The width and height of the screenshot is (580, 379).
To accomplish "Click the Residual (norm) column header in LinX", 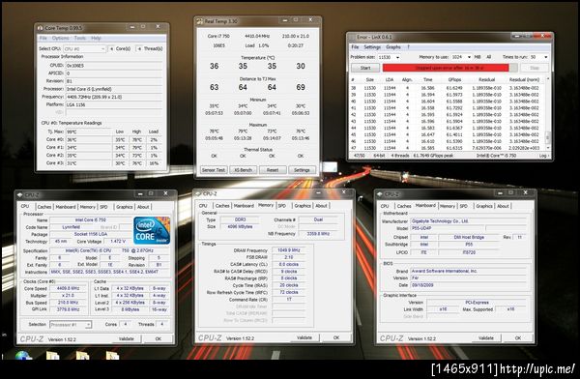I will click(524, 79).
